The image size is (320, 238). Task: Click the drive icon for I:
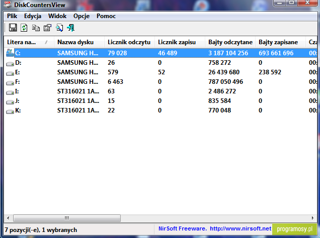coord(10,92)
